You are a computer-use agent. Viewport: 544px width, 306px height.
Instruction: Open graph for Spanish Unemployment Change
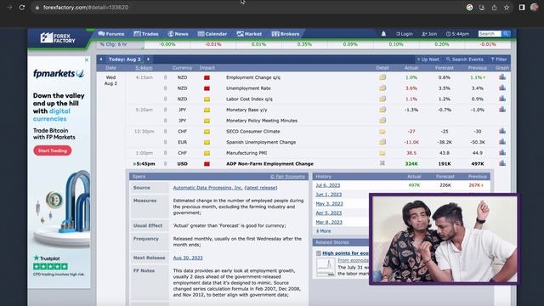(x=502, y=142)
